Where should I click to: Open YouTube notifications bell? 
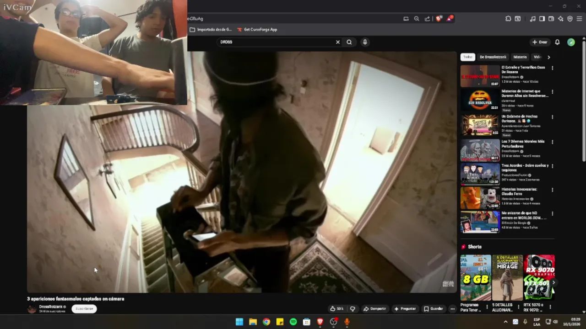point(557,42)
